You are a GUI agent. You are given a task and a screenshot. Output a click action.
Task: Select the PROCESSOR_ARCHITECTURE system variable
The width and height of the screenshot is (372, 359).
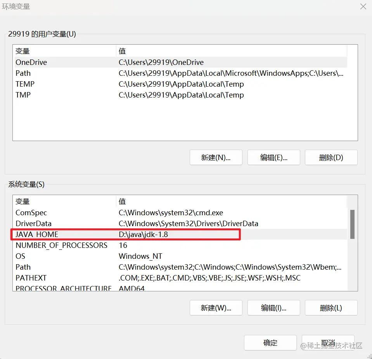[181, 288]
